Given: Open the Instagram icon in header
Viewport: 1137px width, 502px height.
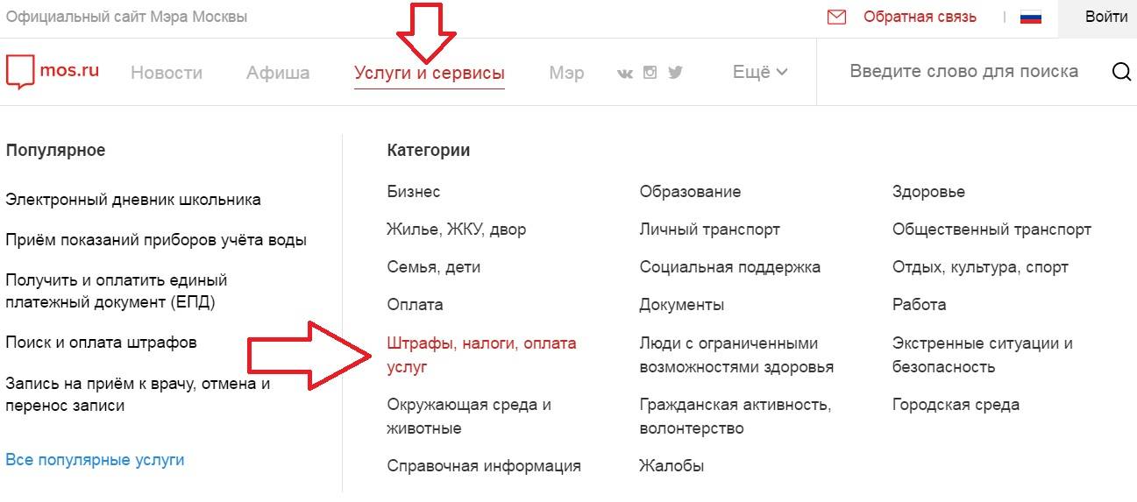Looking at the screenshot, I should 650,73.
